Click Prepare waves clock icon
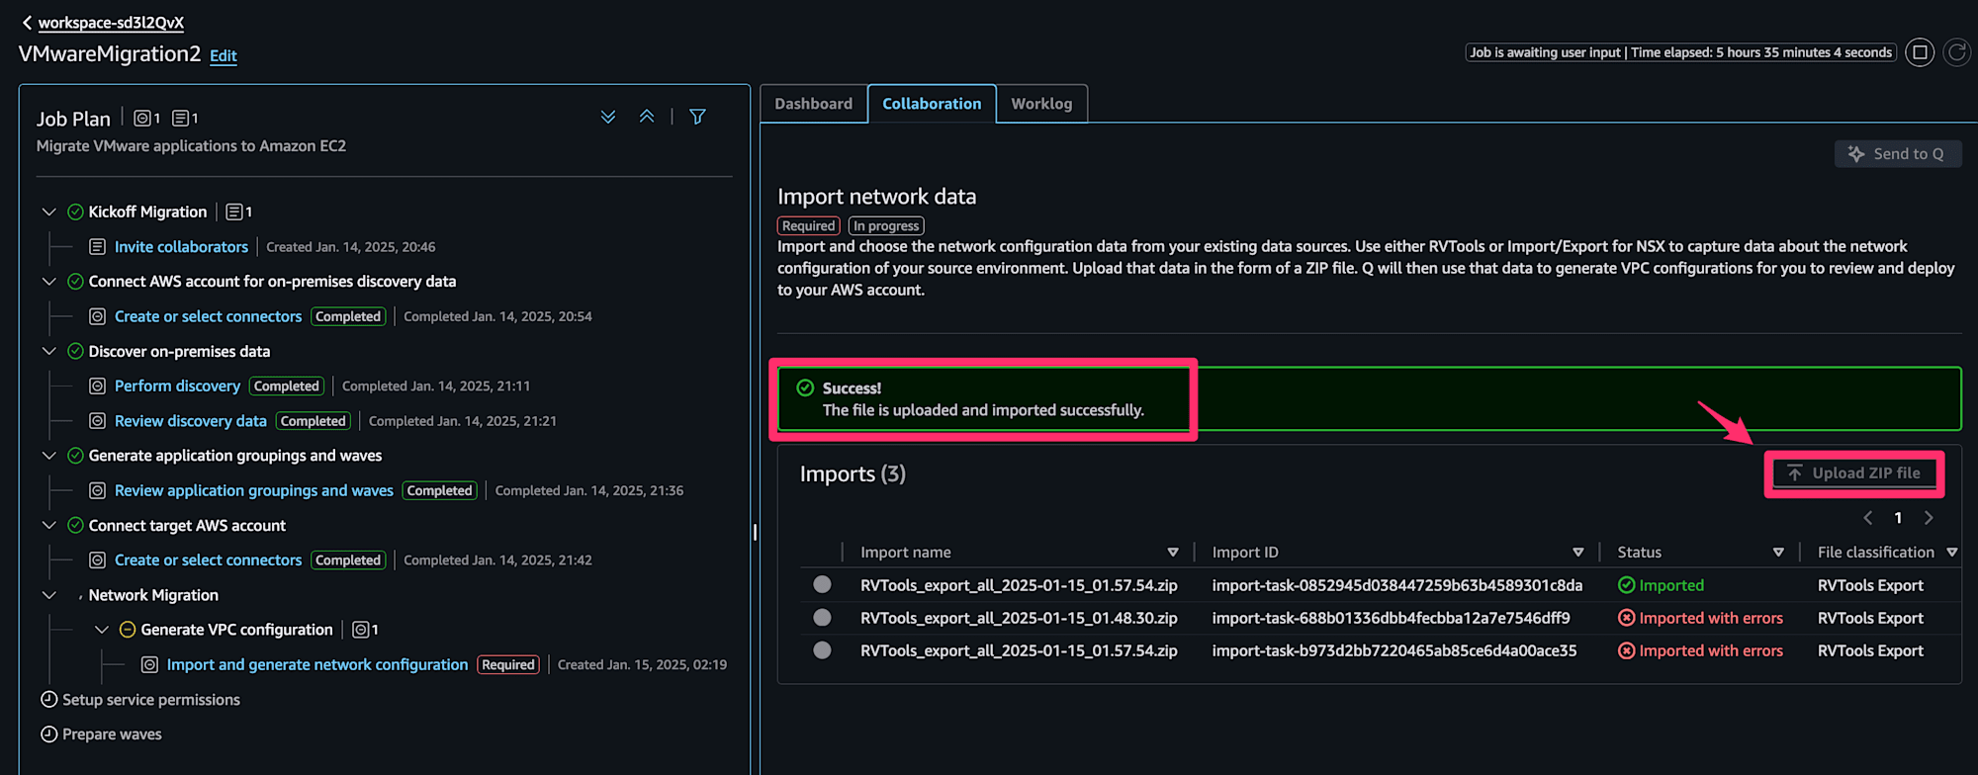The width and height of the screenshot is (1978, 775). point(48,734)
